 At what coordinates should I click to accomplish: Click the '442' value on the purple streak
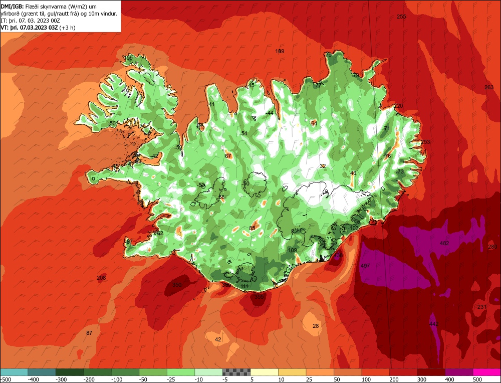[433, 324]
